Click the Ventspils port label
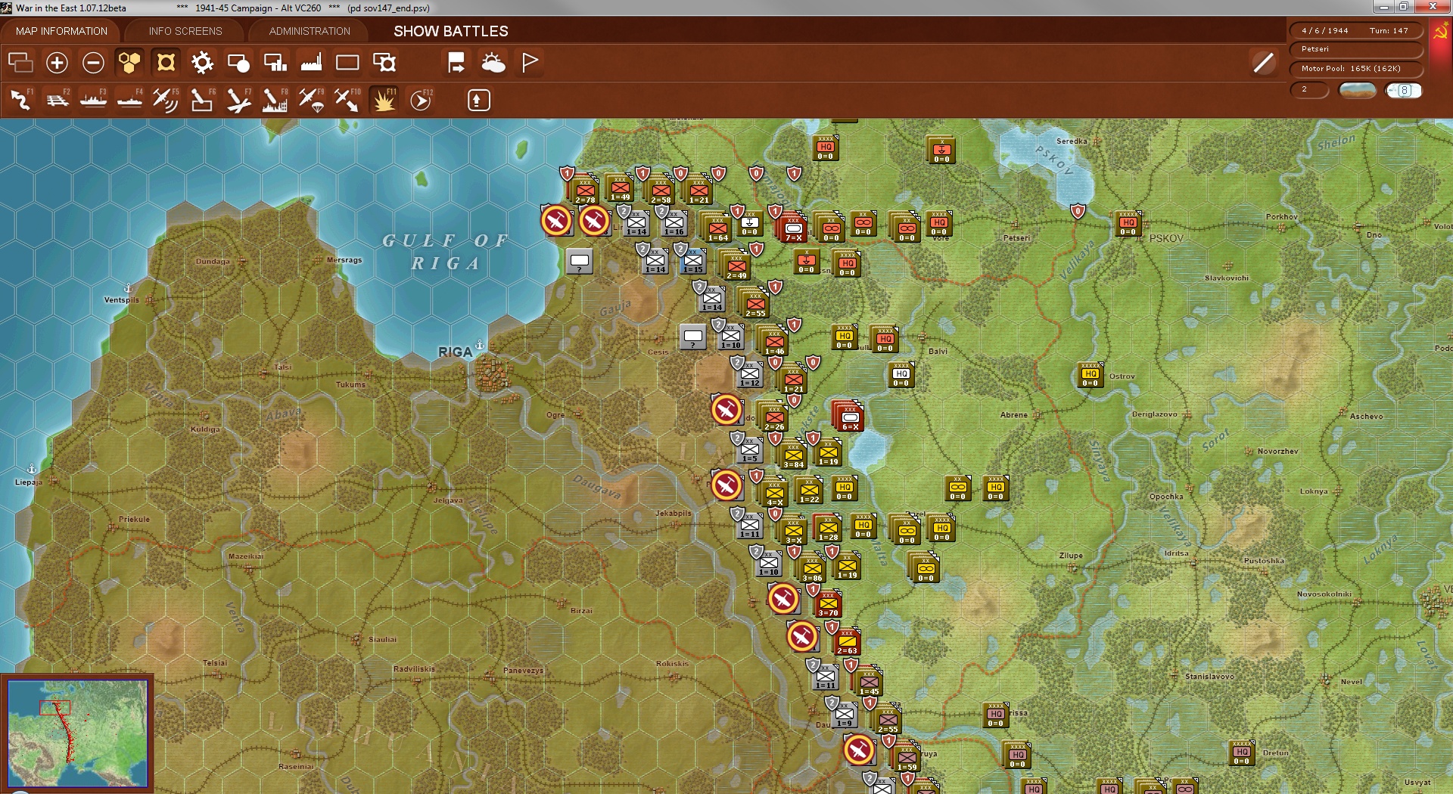 coord(121,300)
